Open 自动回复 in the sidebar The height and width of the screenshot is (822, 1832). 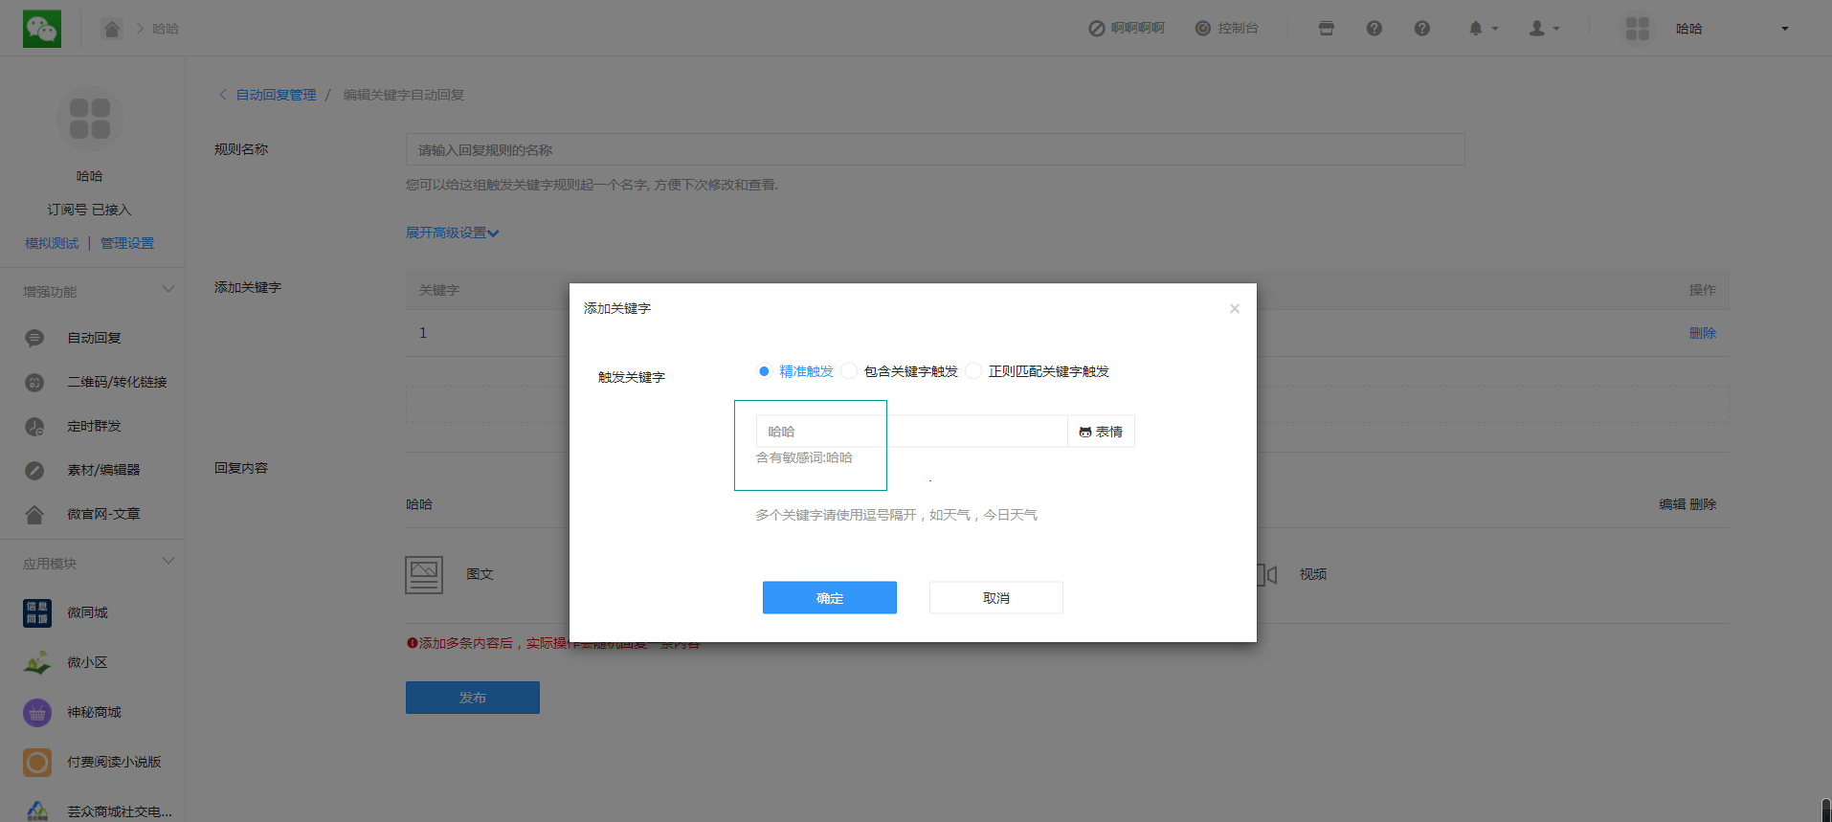point(94,338)
